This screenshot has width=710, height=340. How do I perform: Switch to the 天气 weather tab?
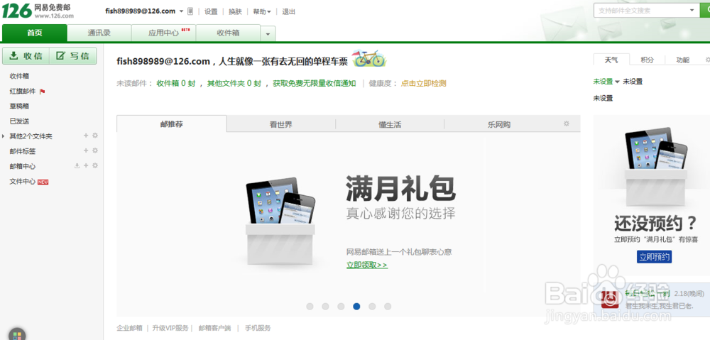tap(611, 60)
